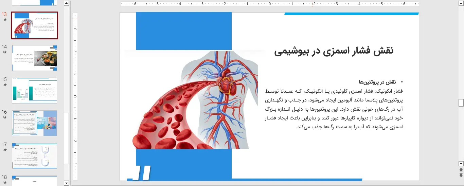Click last body line 'اسمزی می‌شوند که آب را'
This screenshot has width=464, height=186.
point(350,127)
